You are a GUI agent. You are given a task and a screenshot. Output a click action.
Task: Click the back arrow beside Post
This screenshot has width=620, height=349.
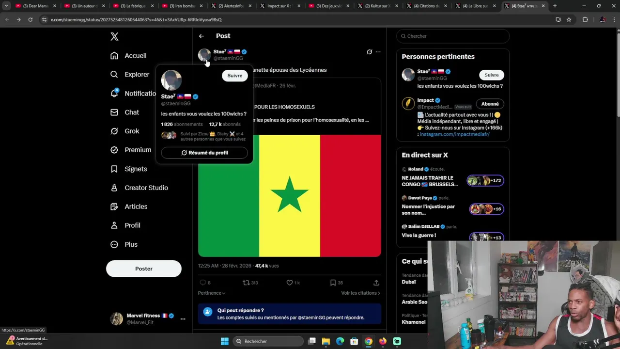click(201, 36)
